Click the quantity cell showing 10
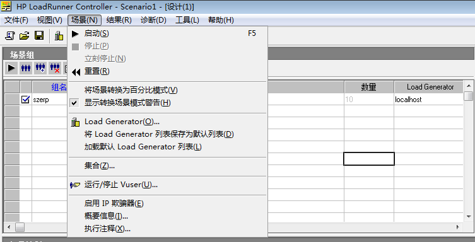 tap(368, 100)
